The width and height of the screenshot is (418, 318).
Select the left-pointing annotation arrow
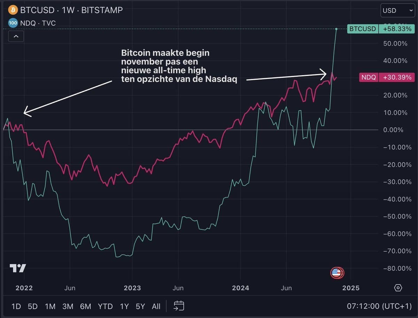click(68, 97)
